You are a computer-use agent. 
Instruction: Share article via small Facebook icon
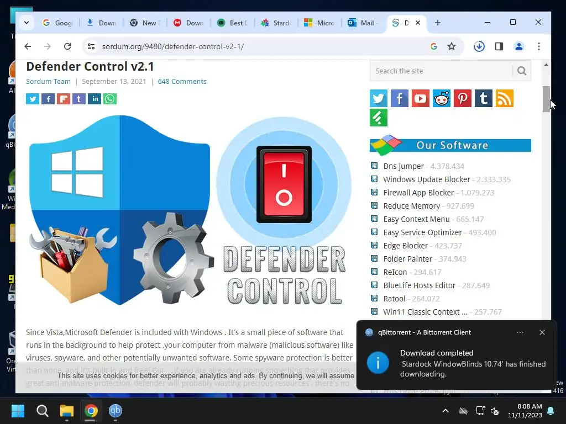[48, 99]
